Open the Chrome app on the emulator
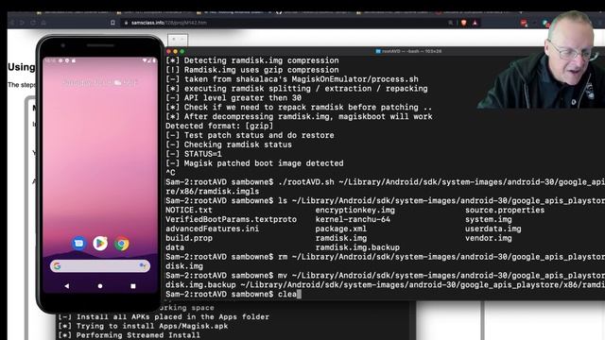 pyautogui.click(x=122, y=244)
